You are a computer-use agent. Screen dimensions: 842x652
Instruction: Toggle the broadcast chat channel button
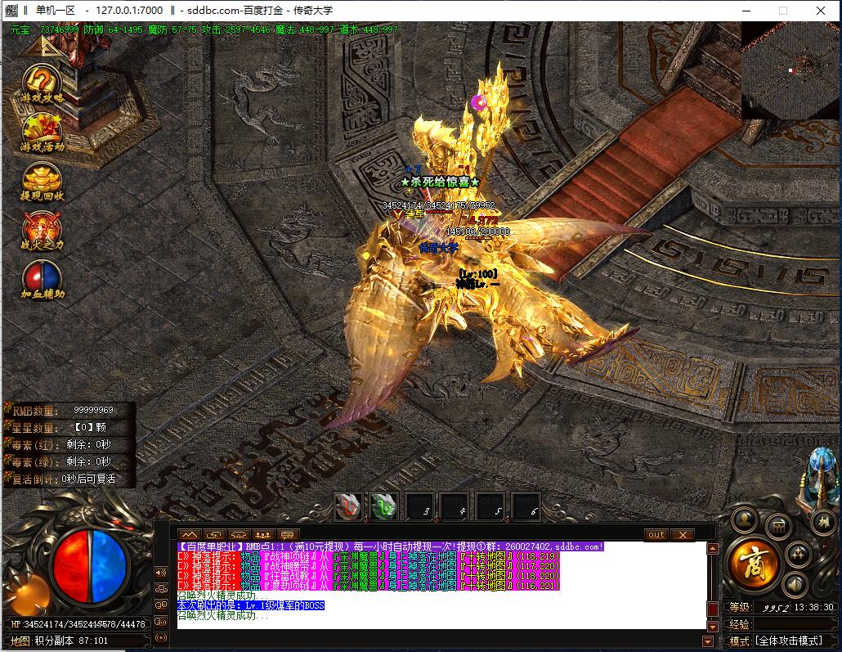tap(160, 638)
